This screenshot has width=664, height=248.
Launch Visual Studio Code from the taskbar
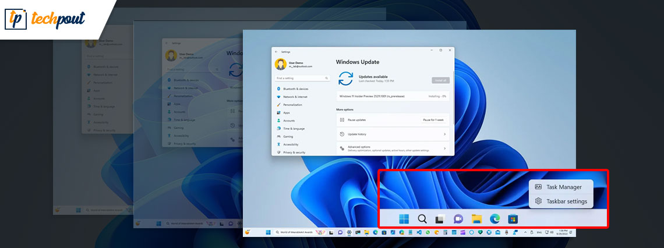click(419, 232)
